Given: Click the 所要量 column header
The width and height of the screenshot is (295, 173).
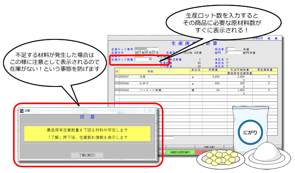Looking at the screenshot, I should click(212, 69).
